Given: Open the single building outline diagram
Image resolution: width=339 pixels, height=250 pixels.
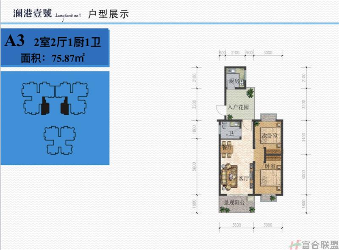Looking at the screenshot, I should click(60, 140).
